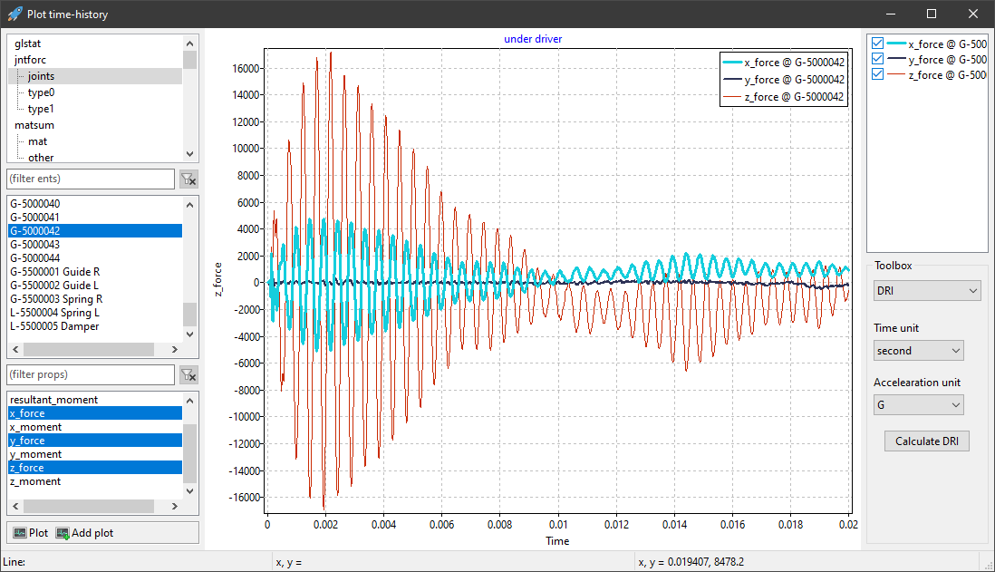This screenshot has height=572, width=995.
Task: Select G-5500003 Spring R entity
Action: (x=95, y=299)
